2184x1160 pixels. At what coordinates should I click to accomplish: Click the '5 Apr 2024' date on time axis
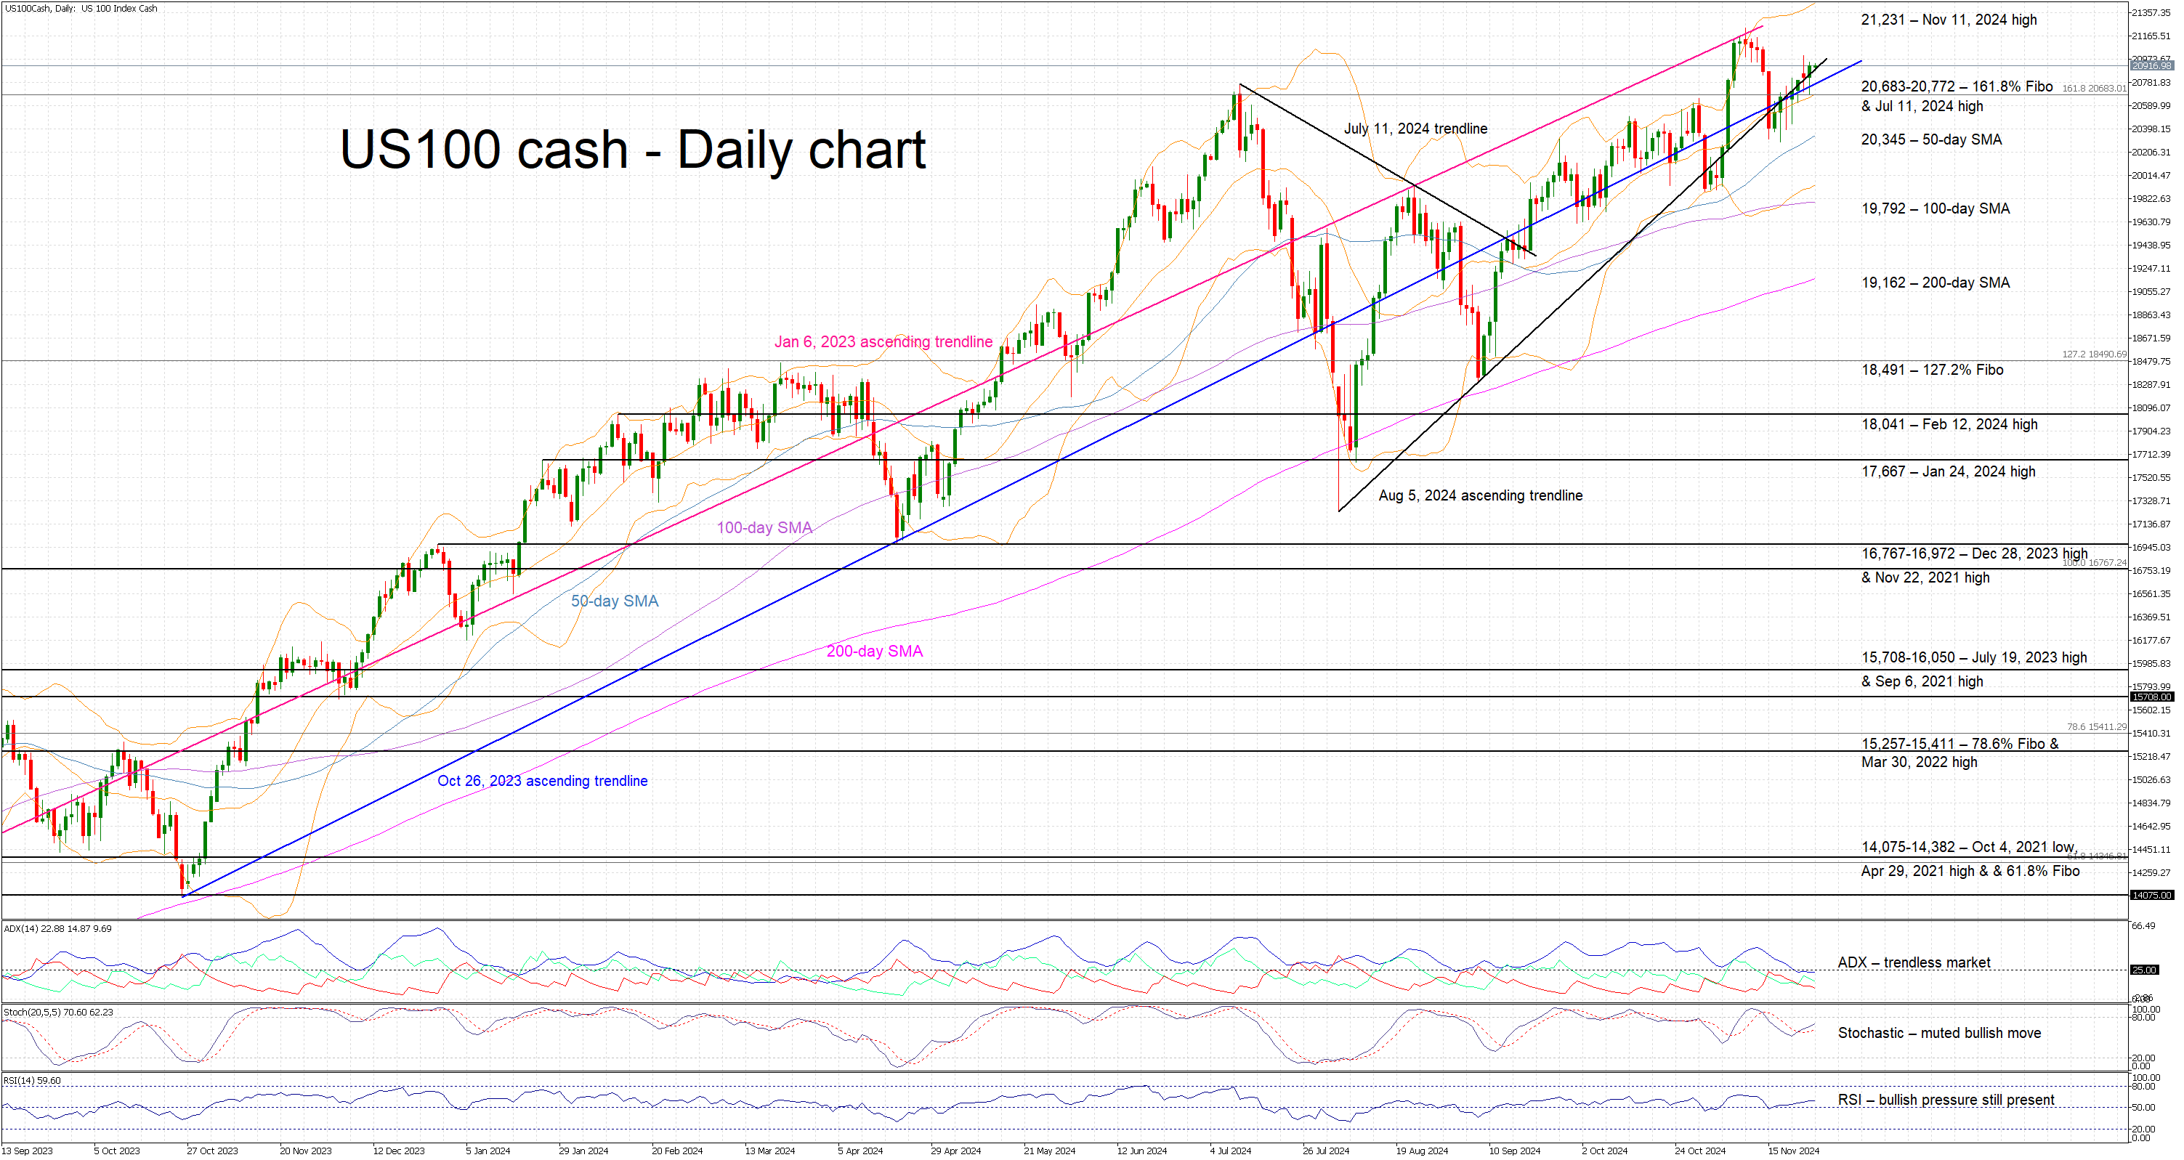point(860,1151)
